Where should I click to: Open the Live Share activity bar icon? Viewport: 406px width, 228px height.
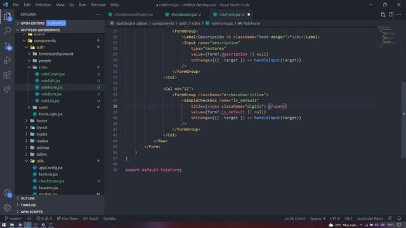7,89
